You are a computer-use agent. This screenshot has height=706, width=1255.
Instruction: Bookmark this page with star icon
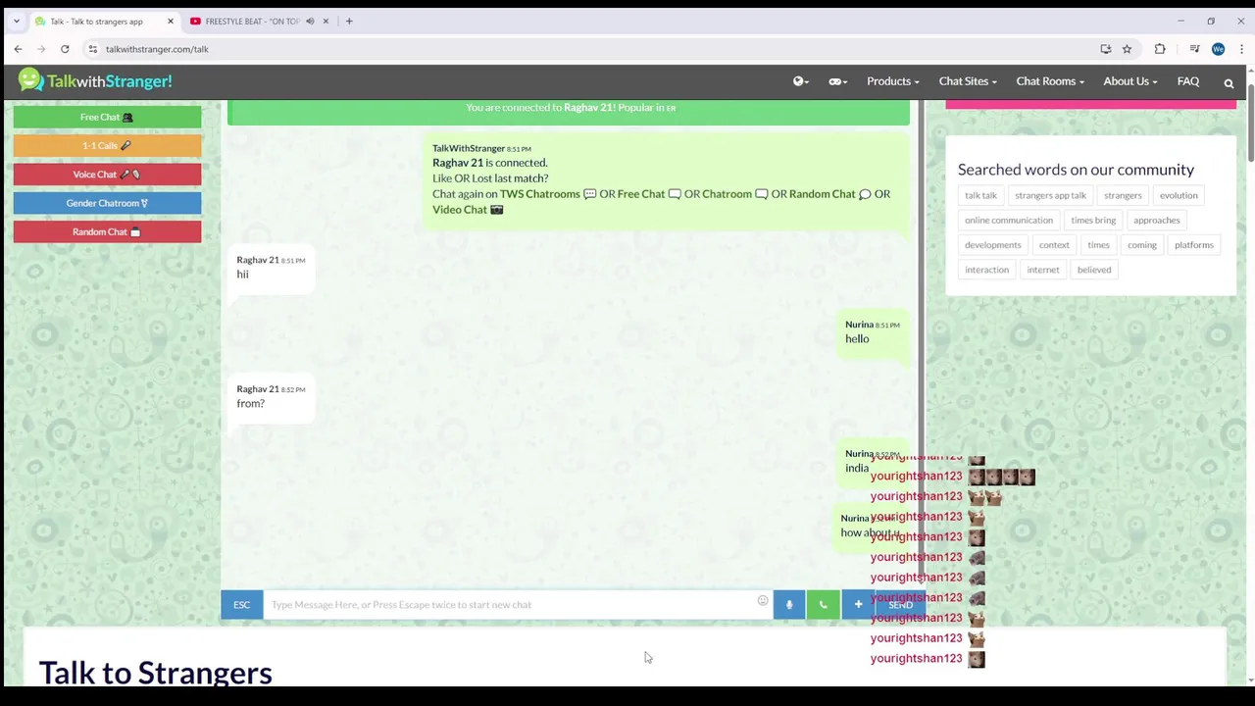coord(1127,49)
